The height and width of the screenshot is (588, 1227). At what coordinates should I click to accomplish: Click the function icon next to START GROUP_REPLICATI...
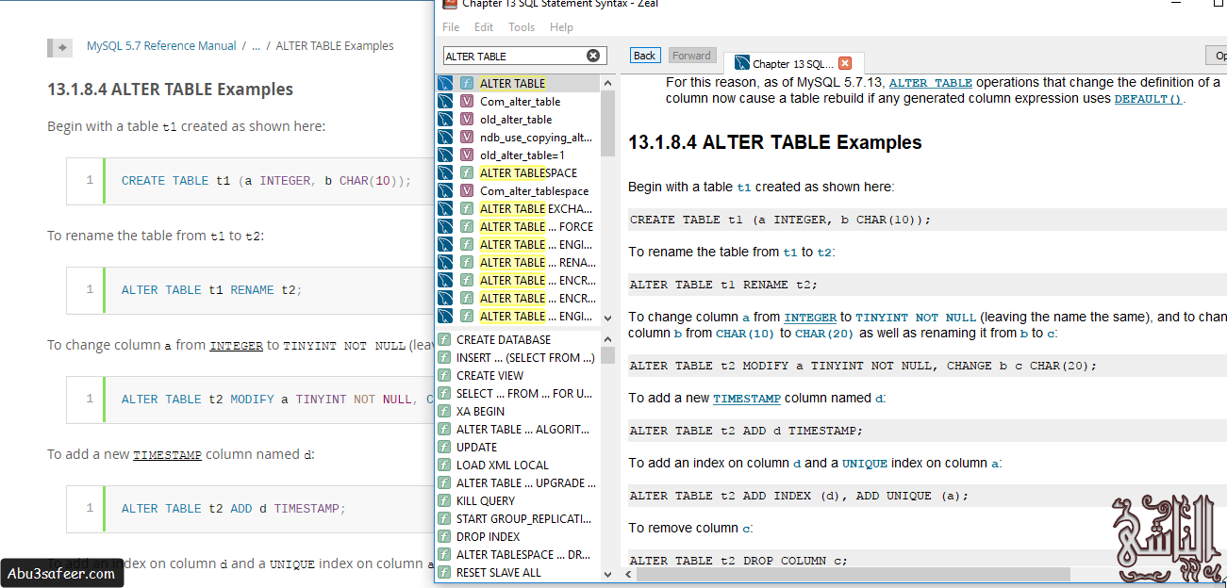(444, 518)
